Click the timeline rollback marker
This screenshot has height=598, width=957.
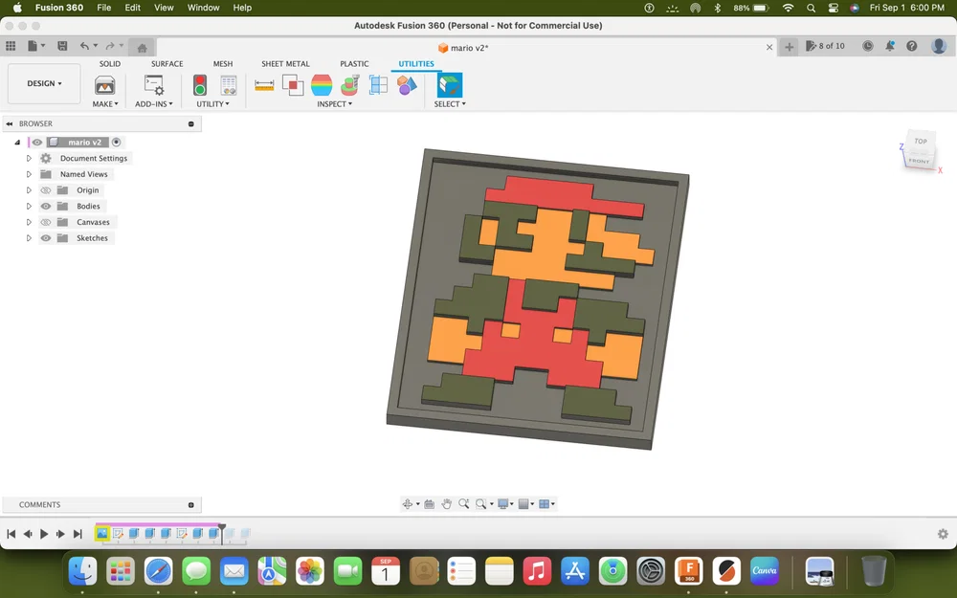coord(222,532)
